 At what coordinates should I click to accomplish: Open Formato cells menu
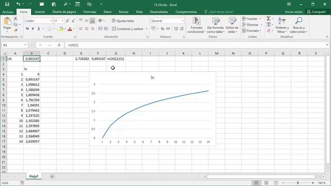(x=252, y=30)
